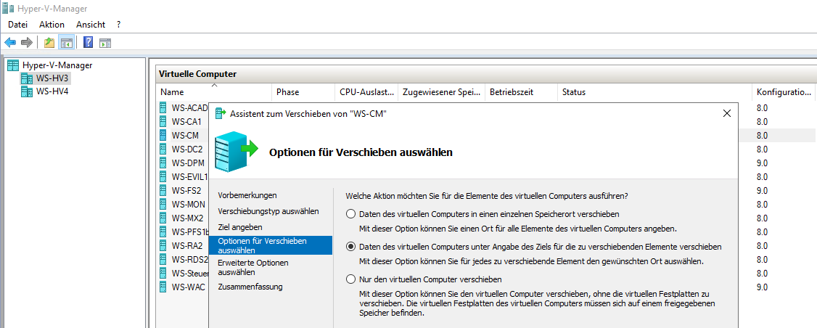Select WS-HV4 server in tree
The image size is (817, 328).
(x=52, y=91)
